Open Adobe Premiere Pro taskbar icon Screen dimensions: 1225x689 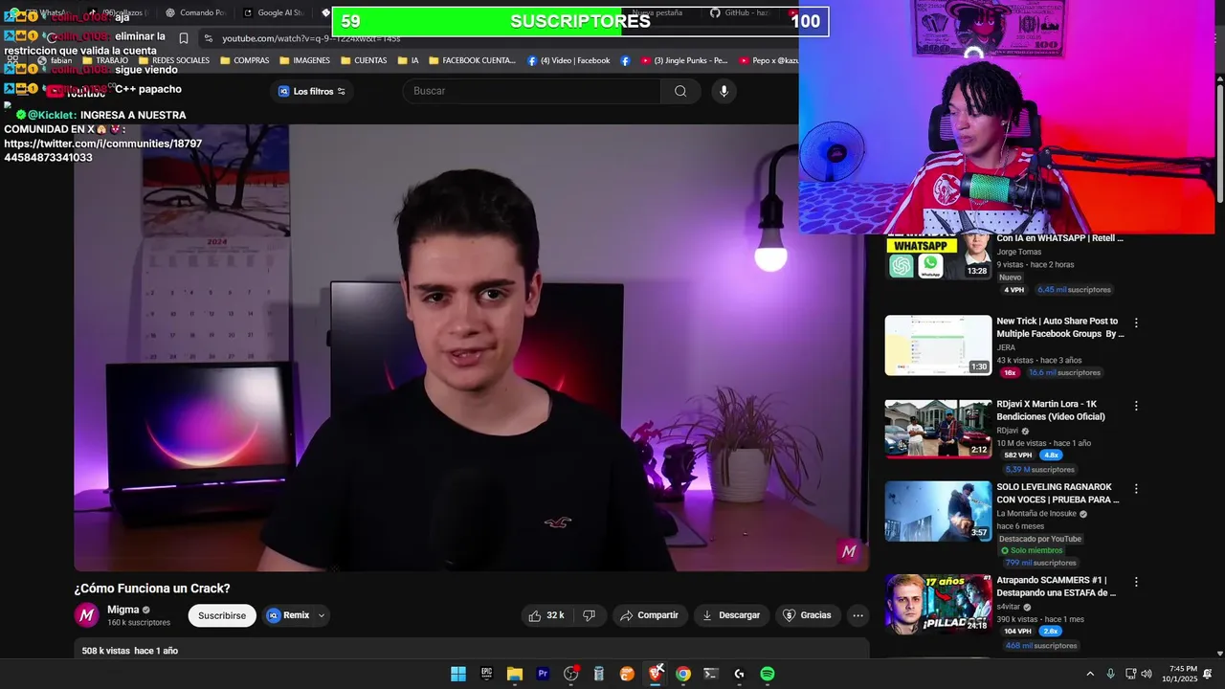click(543, 674)
